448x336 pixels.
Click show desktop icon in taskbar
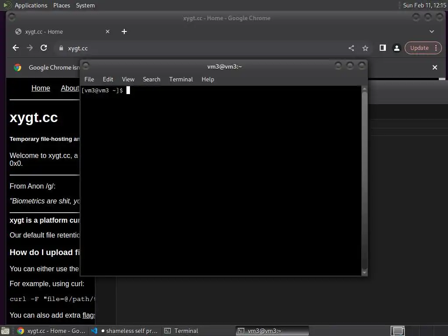coord(5,331)
